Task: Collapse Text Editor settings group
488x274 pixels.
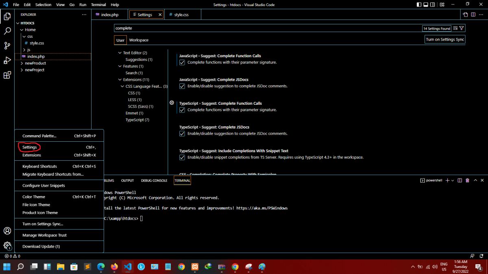Action: click(x=120, y=53)
